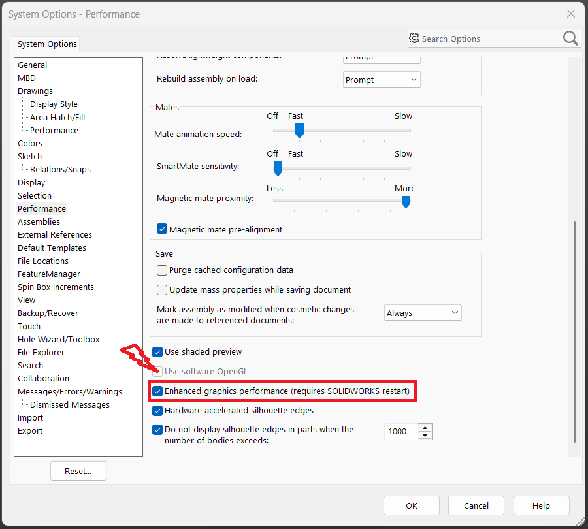Select the System Options tab
This screenshot has width=588, height=529.
[47, 44]
